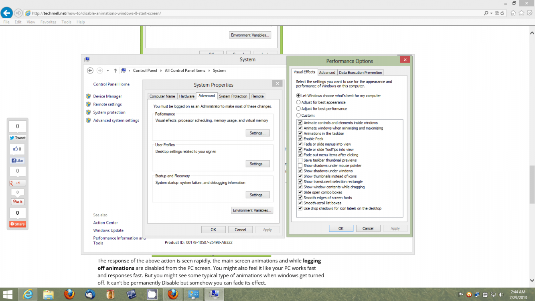Open the Favorites star icon

[x=521, y=13]
